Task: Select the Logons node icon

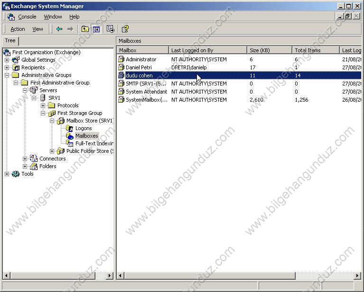Action: [70, 128]
